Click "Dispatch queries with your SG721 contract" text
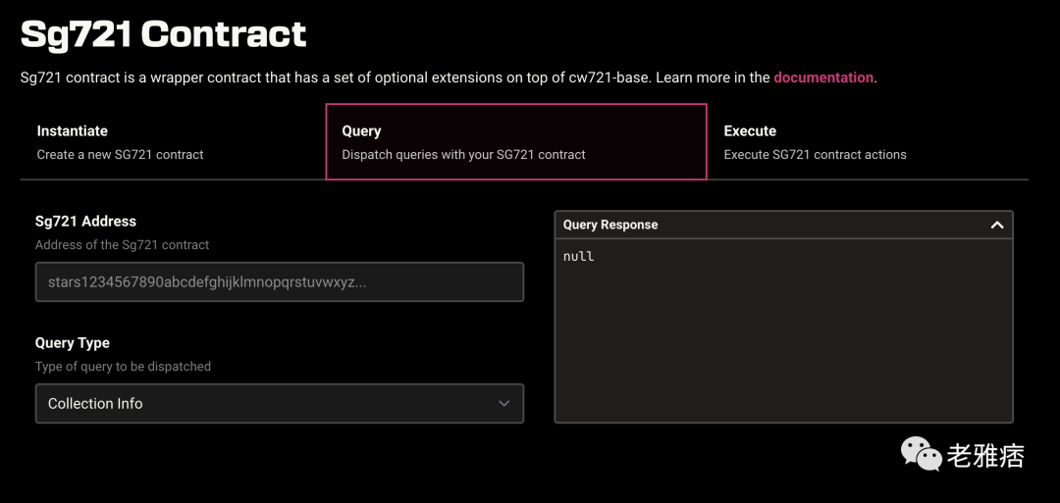Viewport: 1060px width, 503px height. tap(463, 155)
